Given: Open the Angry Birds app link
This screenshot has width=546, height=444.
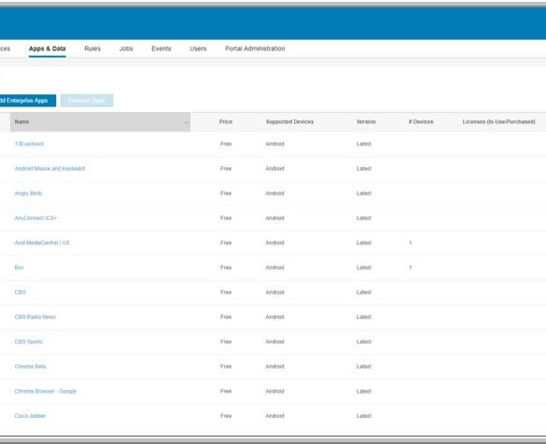Looking at the screenshot, I should (28, 193).
